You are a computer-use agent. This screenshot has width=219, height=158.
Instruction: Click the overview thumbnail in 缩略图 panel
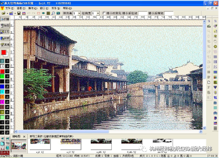[19, 146]
